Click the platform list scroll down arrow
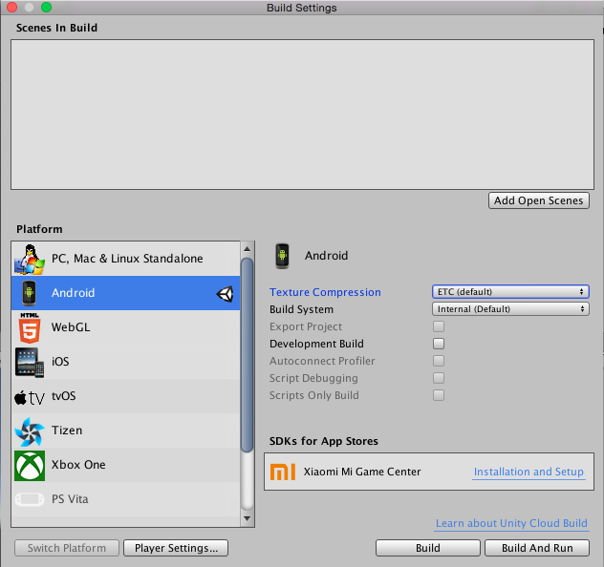 pyautogui.click(x=247, y=518)
